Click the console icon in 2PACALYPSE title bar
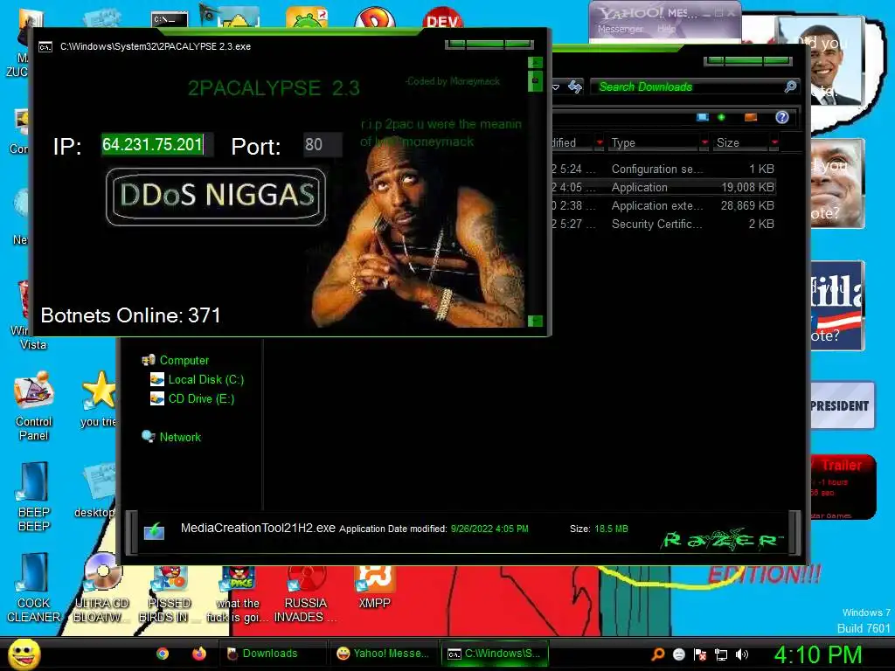 45,47
